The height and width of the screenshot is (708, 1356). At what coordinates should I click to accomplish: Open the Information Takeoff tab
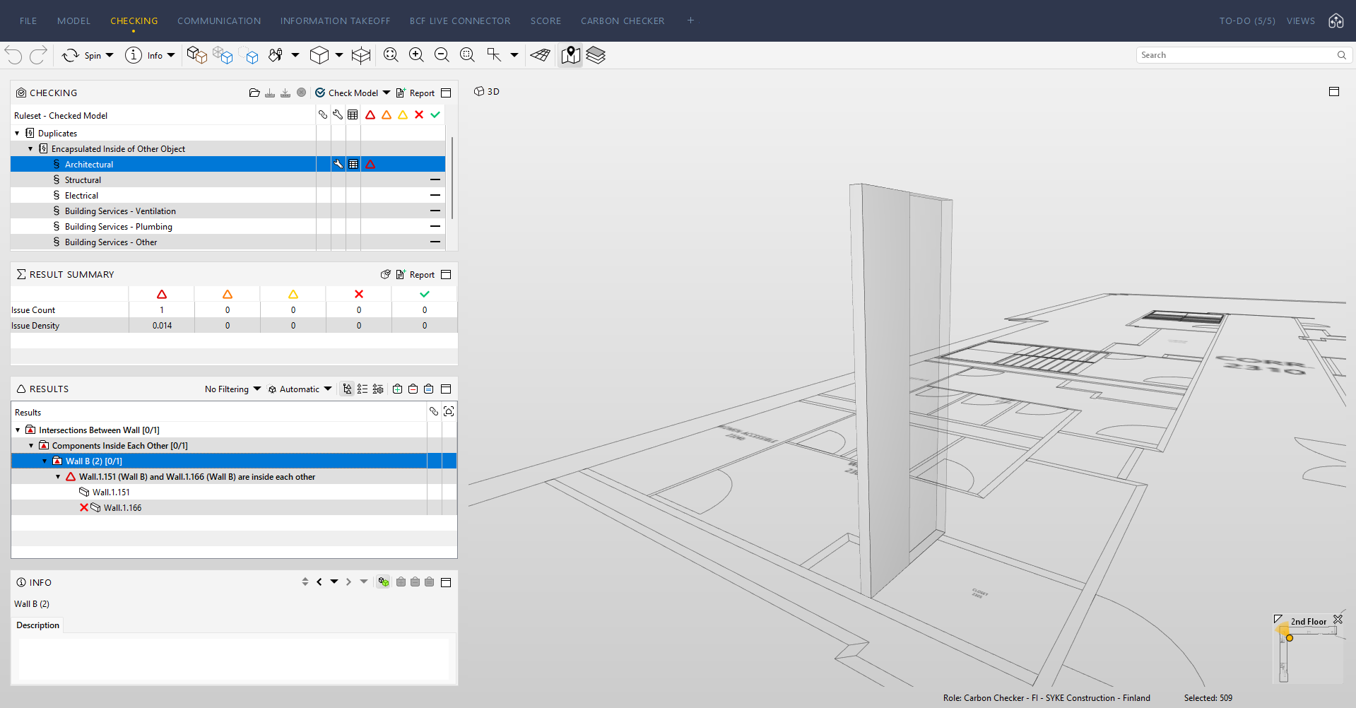point(335,21)
